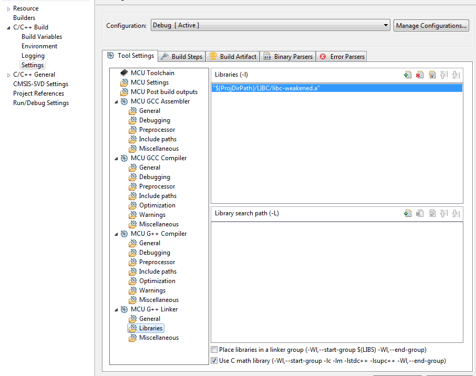This screenshot has height=376, width=476.
Task: Click the linker Libraries folder icon
Action: 133,328
